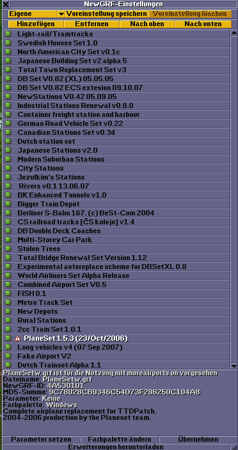This screenshot has width=238, height=450.
Task: Click the window resize corner grip
Action: (234, 447)
